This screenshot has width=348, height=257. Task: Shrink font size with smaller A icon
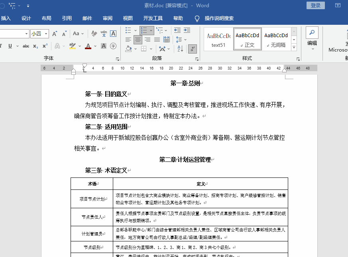tap(64, 34)
